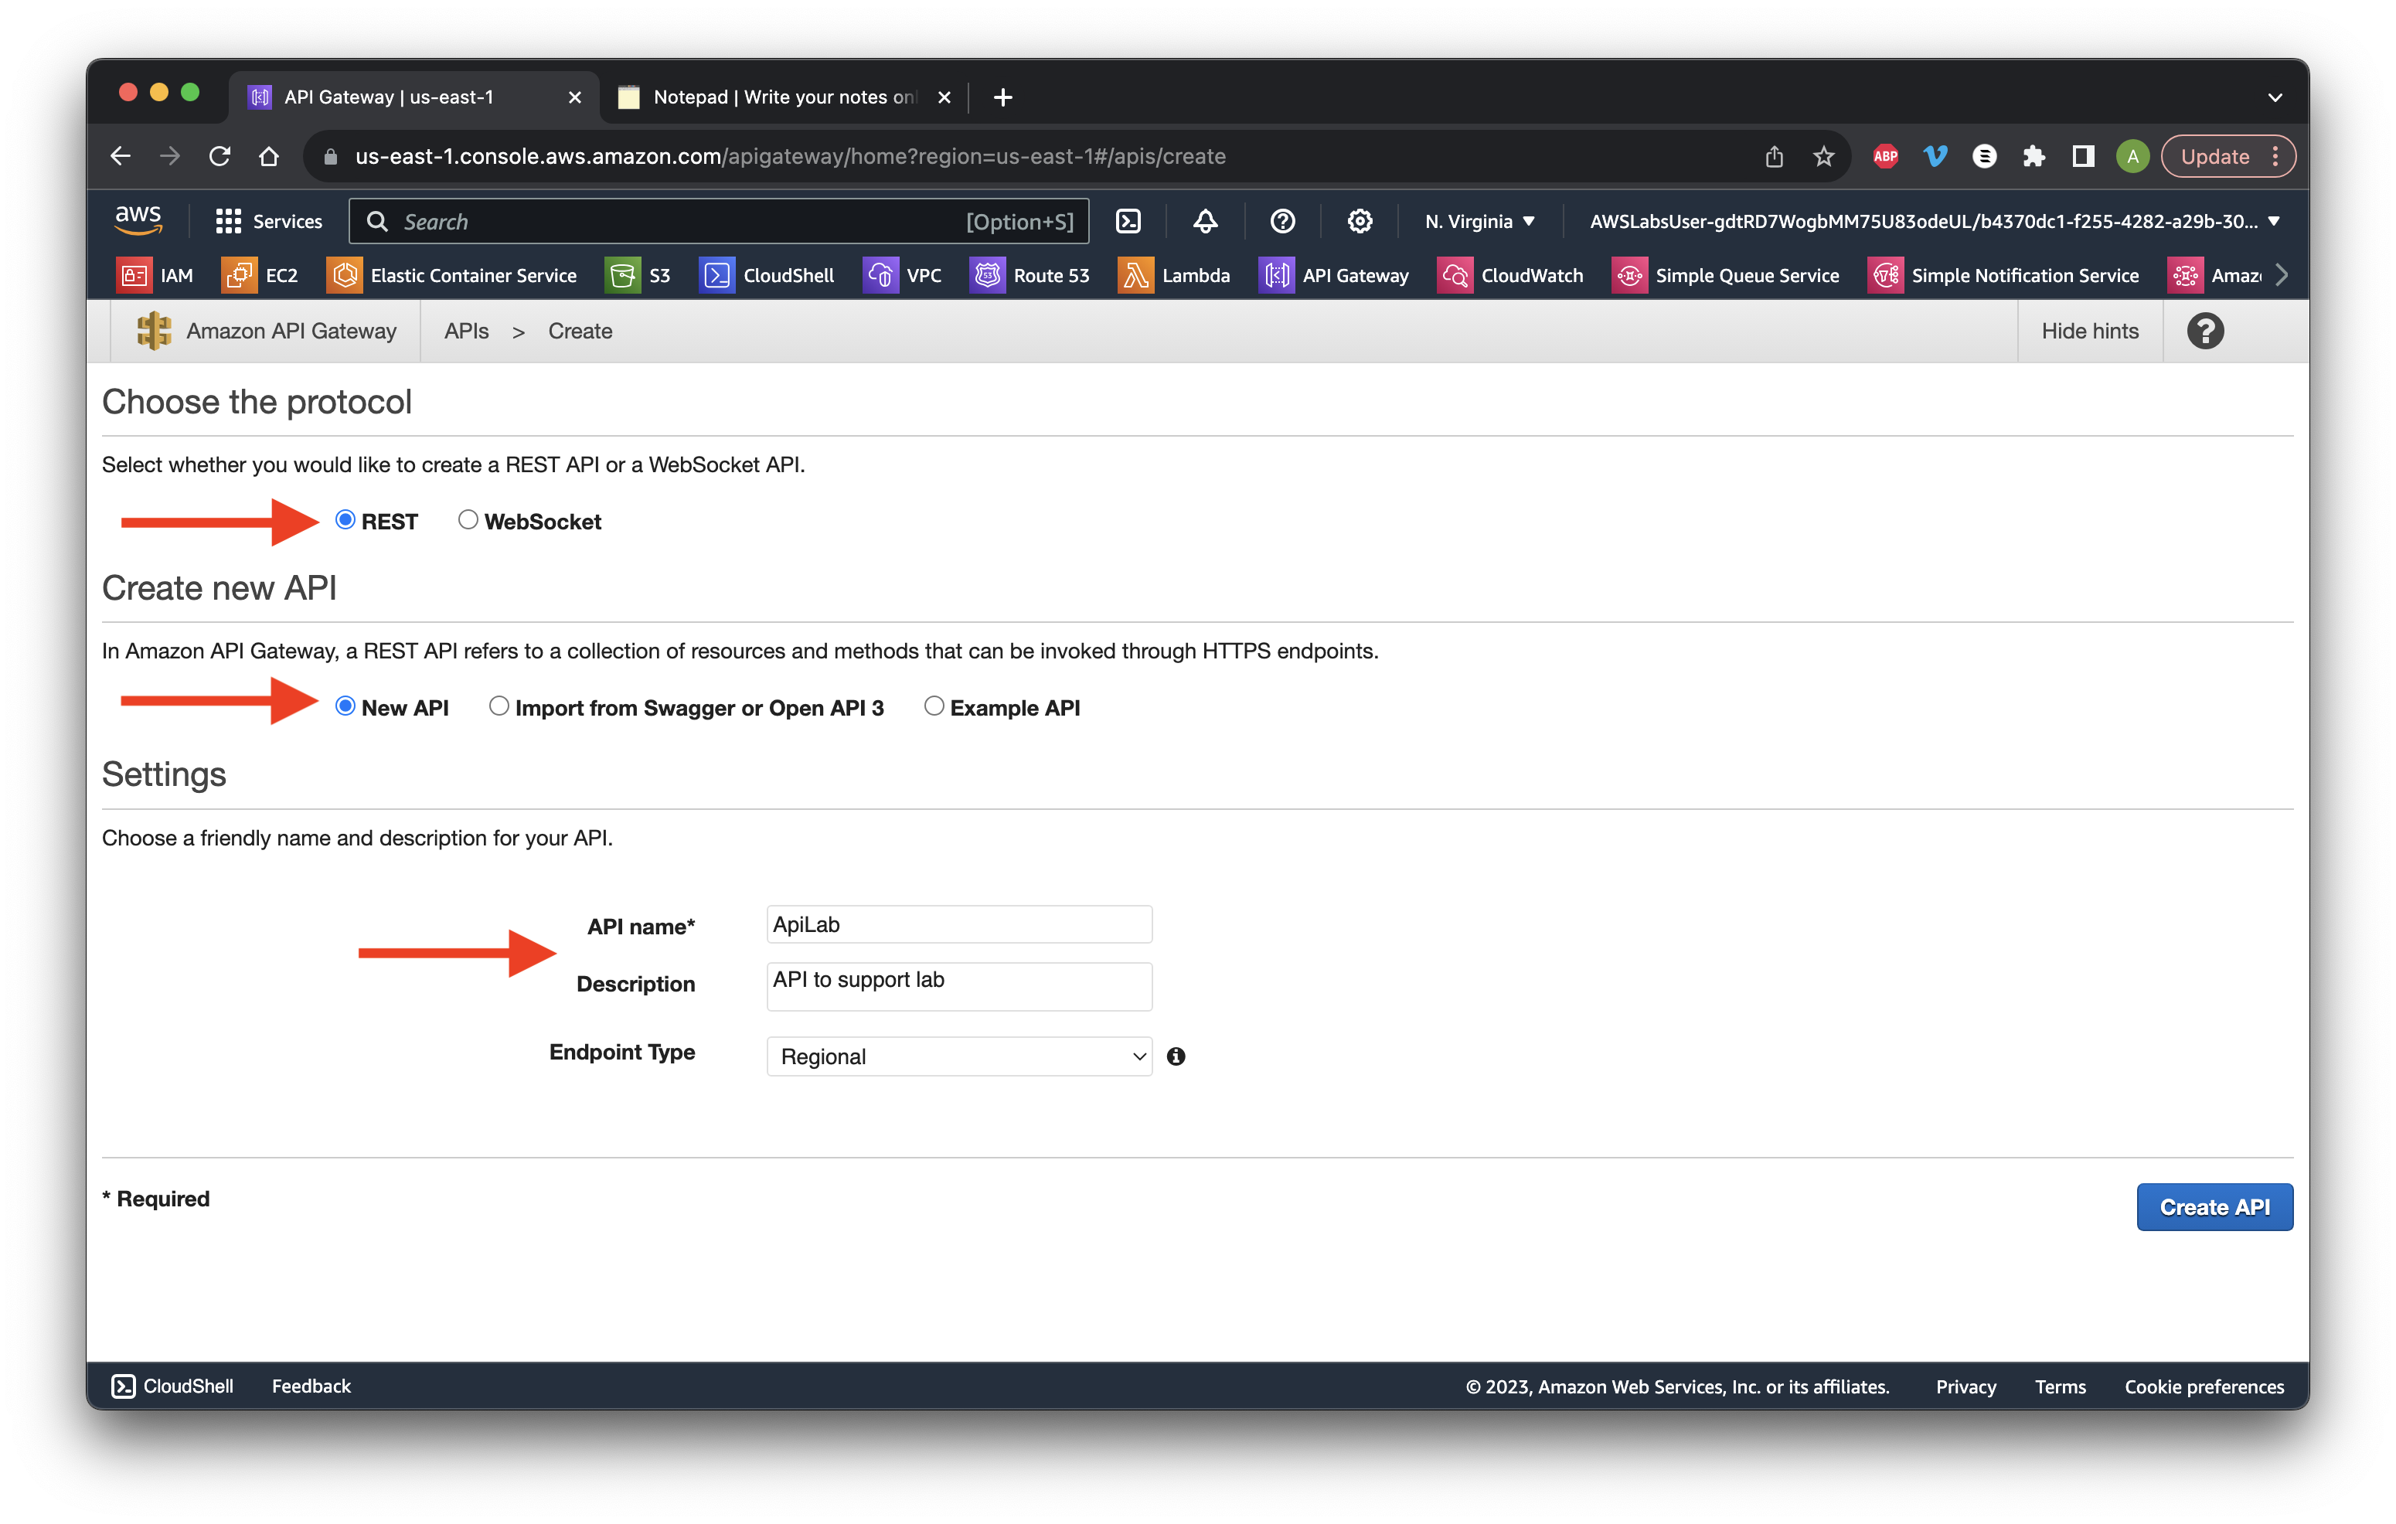The width and height of the screenshot is (2396, 1524).
Task: Click the Description text area
Action: click(x=959, y=986)
